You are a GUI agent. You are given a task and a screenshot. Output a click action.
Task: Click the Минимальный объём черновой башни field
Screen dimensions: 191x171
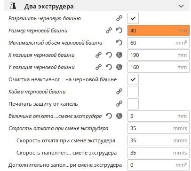coord(159,43)
